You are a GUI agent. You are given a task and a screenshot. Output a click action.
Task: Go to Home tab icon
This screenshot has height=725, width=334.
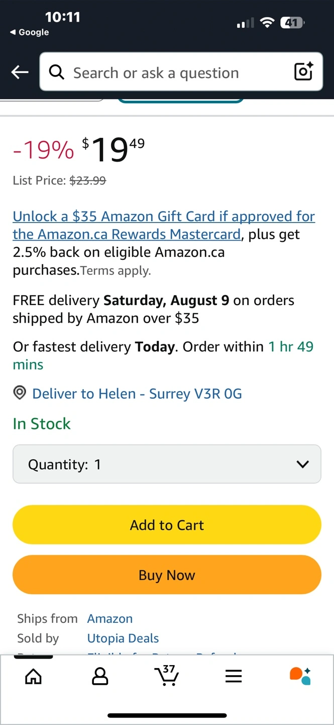(x=34, y=677)
